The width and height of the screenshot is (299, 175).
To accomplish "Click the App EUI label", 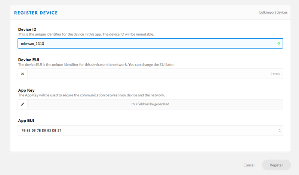I will [26, 121].
